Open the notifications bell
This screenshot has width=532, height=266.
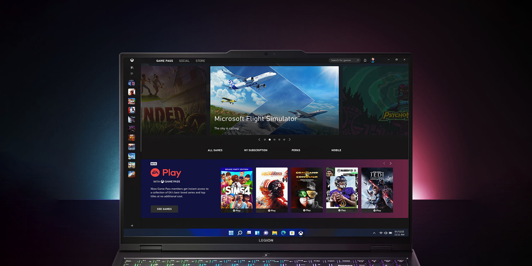365,60
